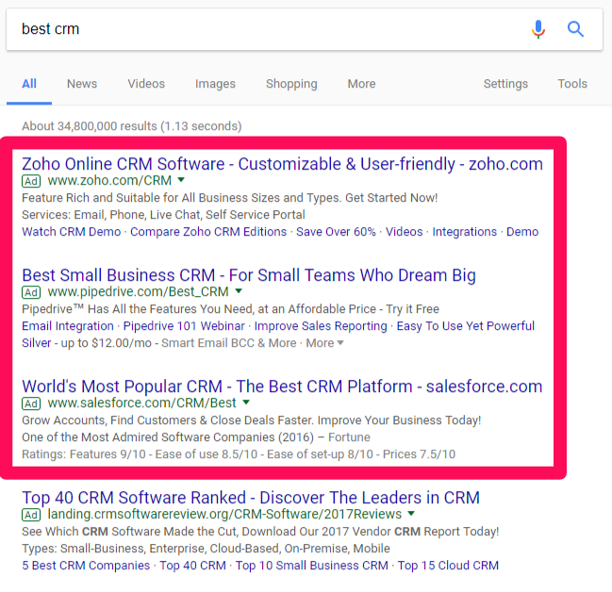Open Best Small Business CRM ad title

[x=249, y=275]
